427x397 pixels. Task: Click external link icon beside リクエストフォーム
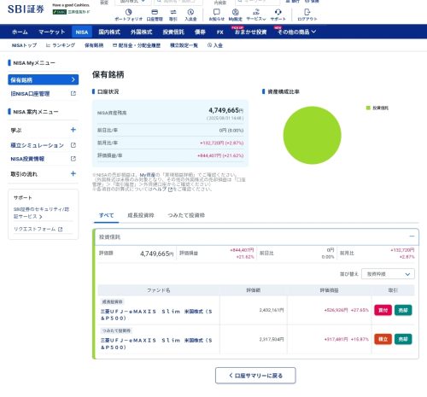pos(60,229)
